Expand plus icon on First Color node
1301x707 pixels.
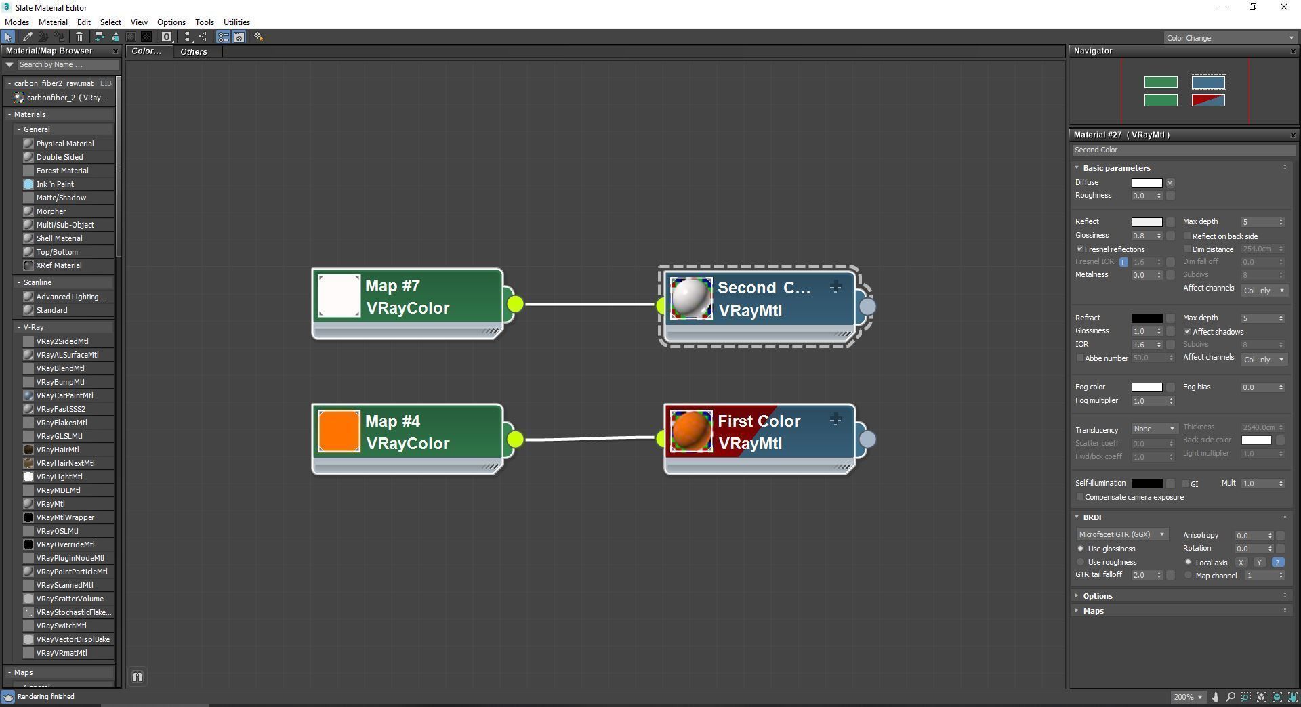[x=835, y=421]
